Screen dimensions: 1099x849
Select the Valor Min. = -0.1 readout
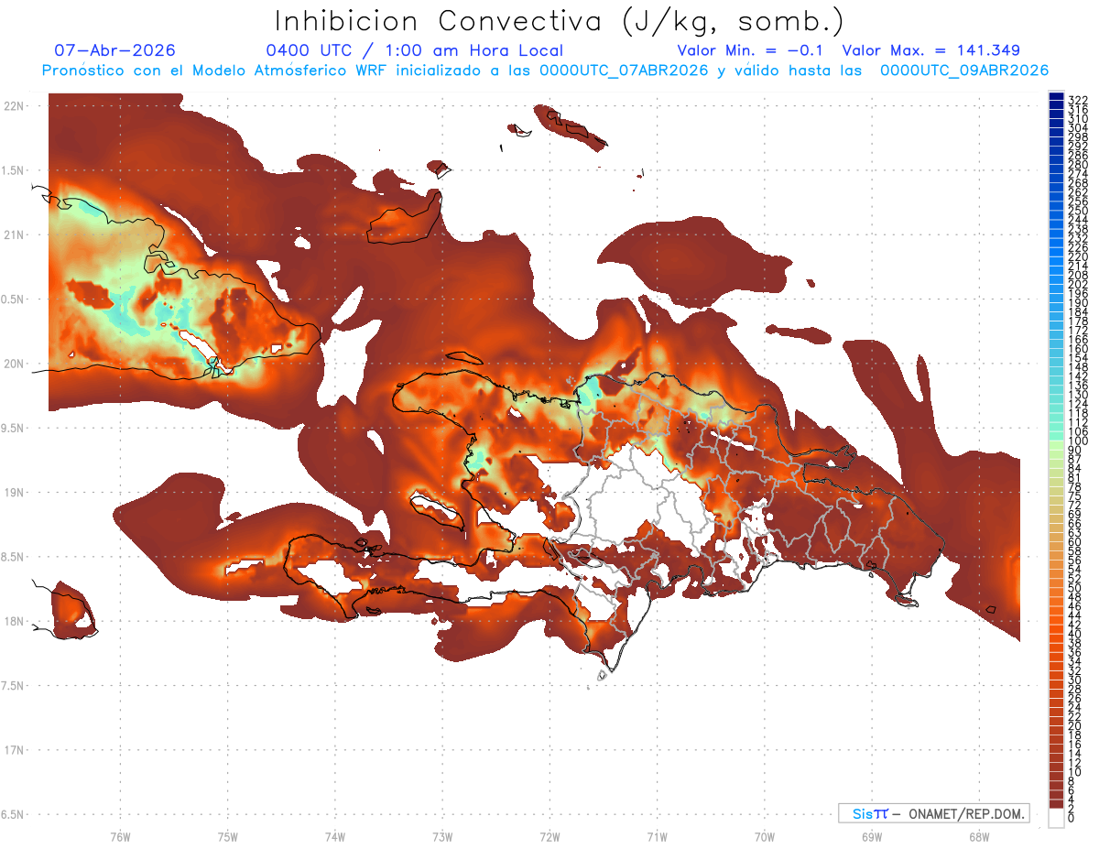pos(752,50)
